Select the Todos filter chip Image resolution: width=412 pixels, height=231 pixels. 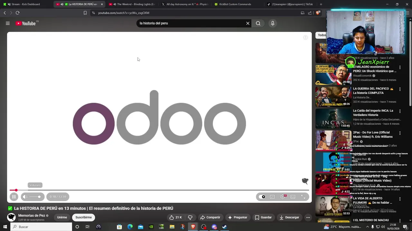point(322,35)
